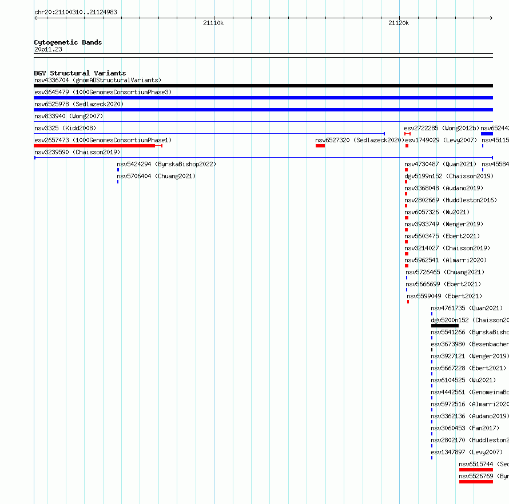Select the DGV Structural Variants track heading

click(80, 73)
